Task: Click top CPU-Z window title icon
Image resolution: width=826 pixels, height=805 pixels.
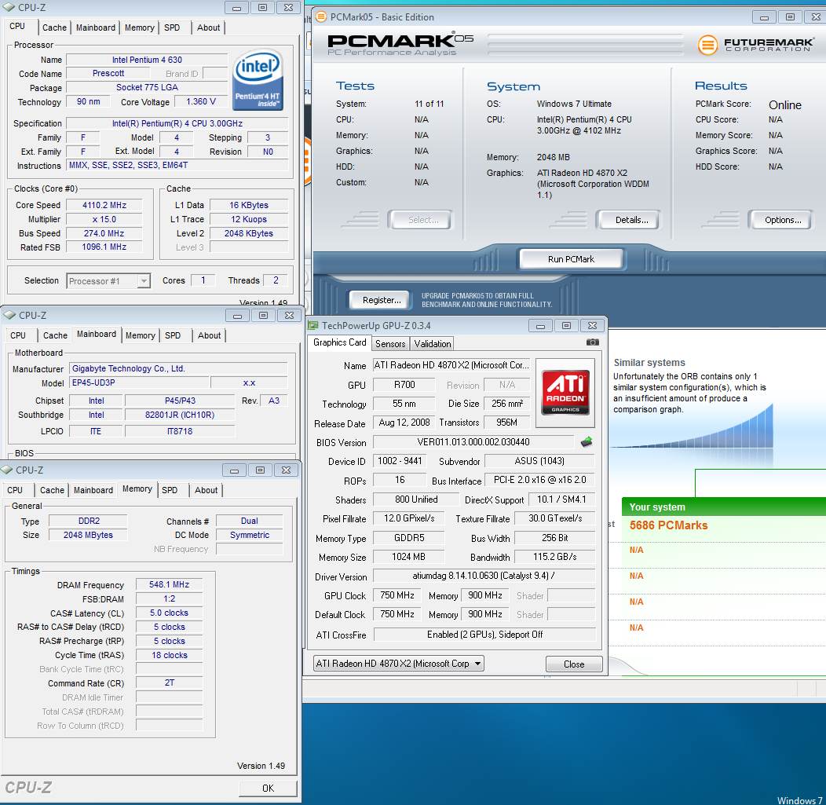Action: tap(9, 7)
